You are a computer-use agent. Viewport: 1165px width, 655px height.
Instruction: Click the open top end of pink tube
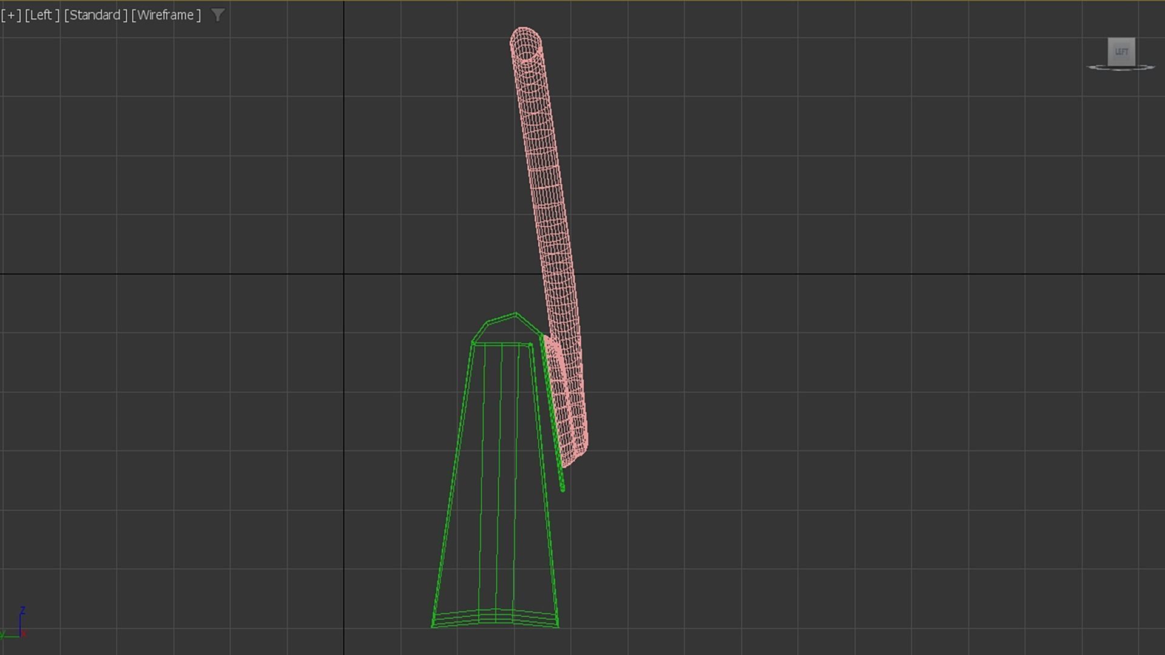click(525, 42)
